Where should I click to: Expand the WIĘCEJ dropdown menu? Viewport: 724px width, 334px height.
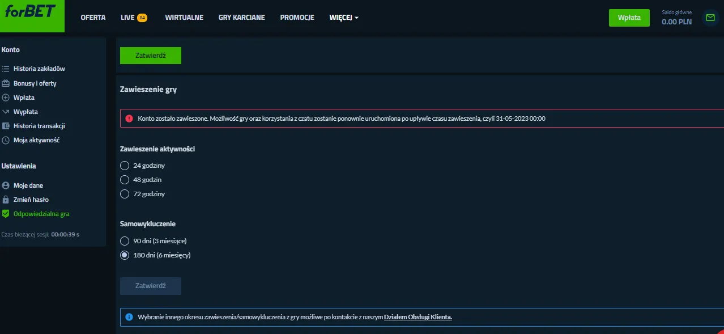pyautogui.click(x=344, y=18)
